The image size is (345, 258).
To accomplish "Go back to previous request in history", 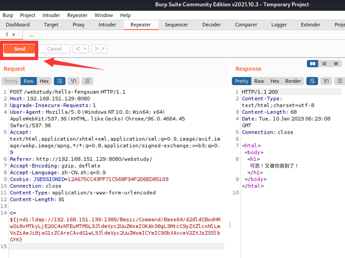I will tap(77, 49).
